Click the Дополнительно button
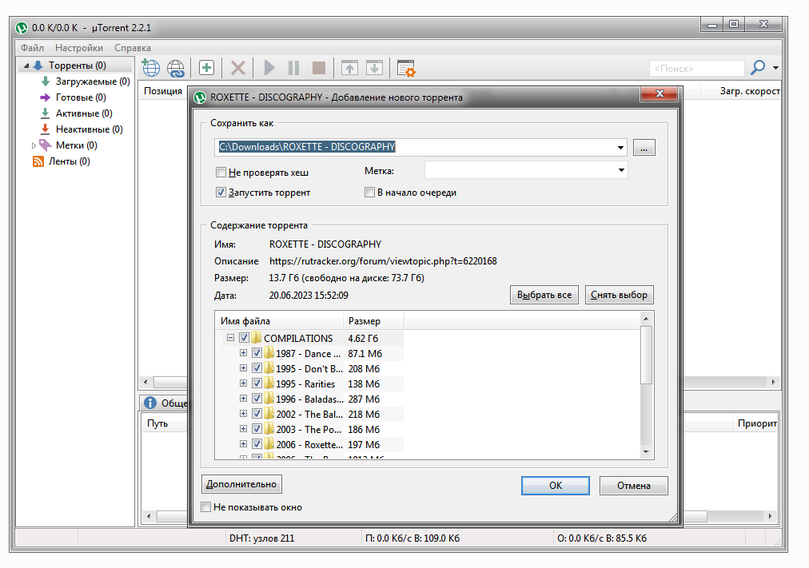The image size is (809, 568). [x=241, y=484]
